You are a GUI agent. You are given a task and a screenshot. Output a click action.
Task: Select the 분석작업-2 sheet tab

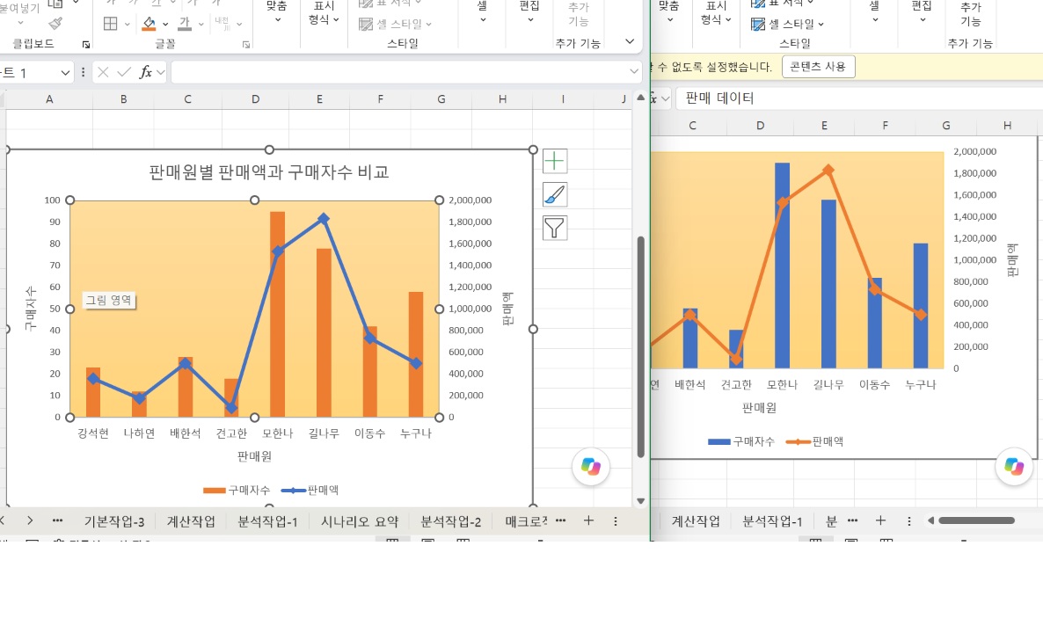[x=450, y=521]
